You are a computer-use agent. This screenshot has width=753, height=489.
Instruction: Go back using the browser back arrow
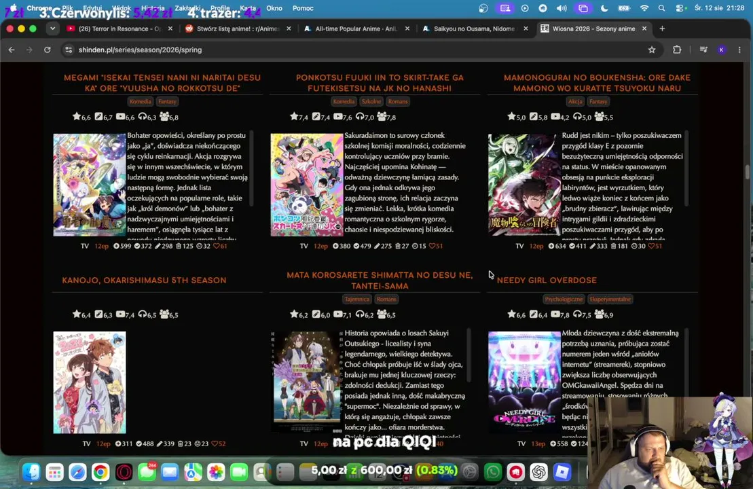(12, 50)
